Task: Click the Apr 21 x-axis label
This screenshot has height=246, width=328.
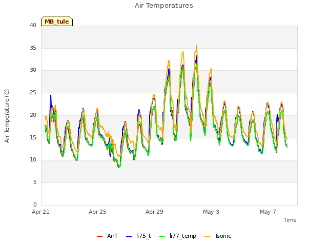Action: click(x=40, y=212)
